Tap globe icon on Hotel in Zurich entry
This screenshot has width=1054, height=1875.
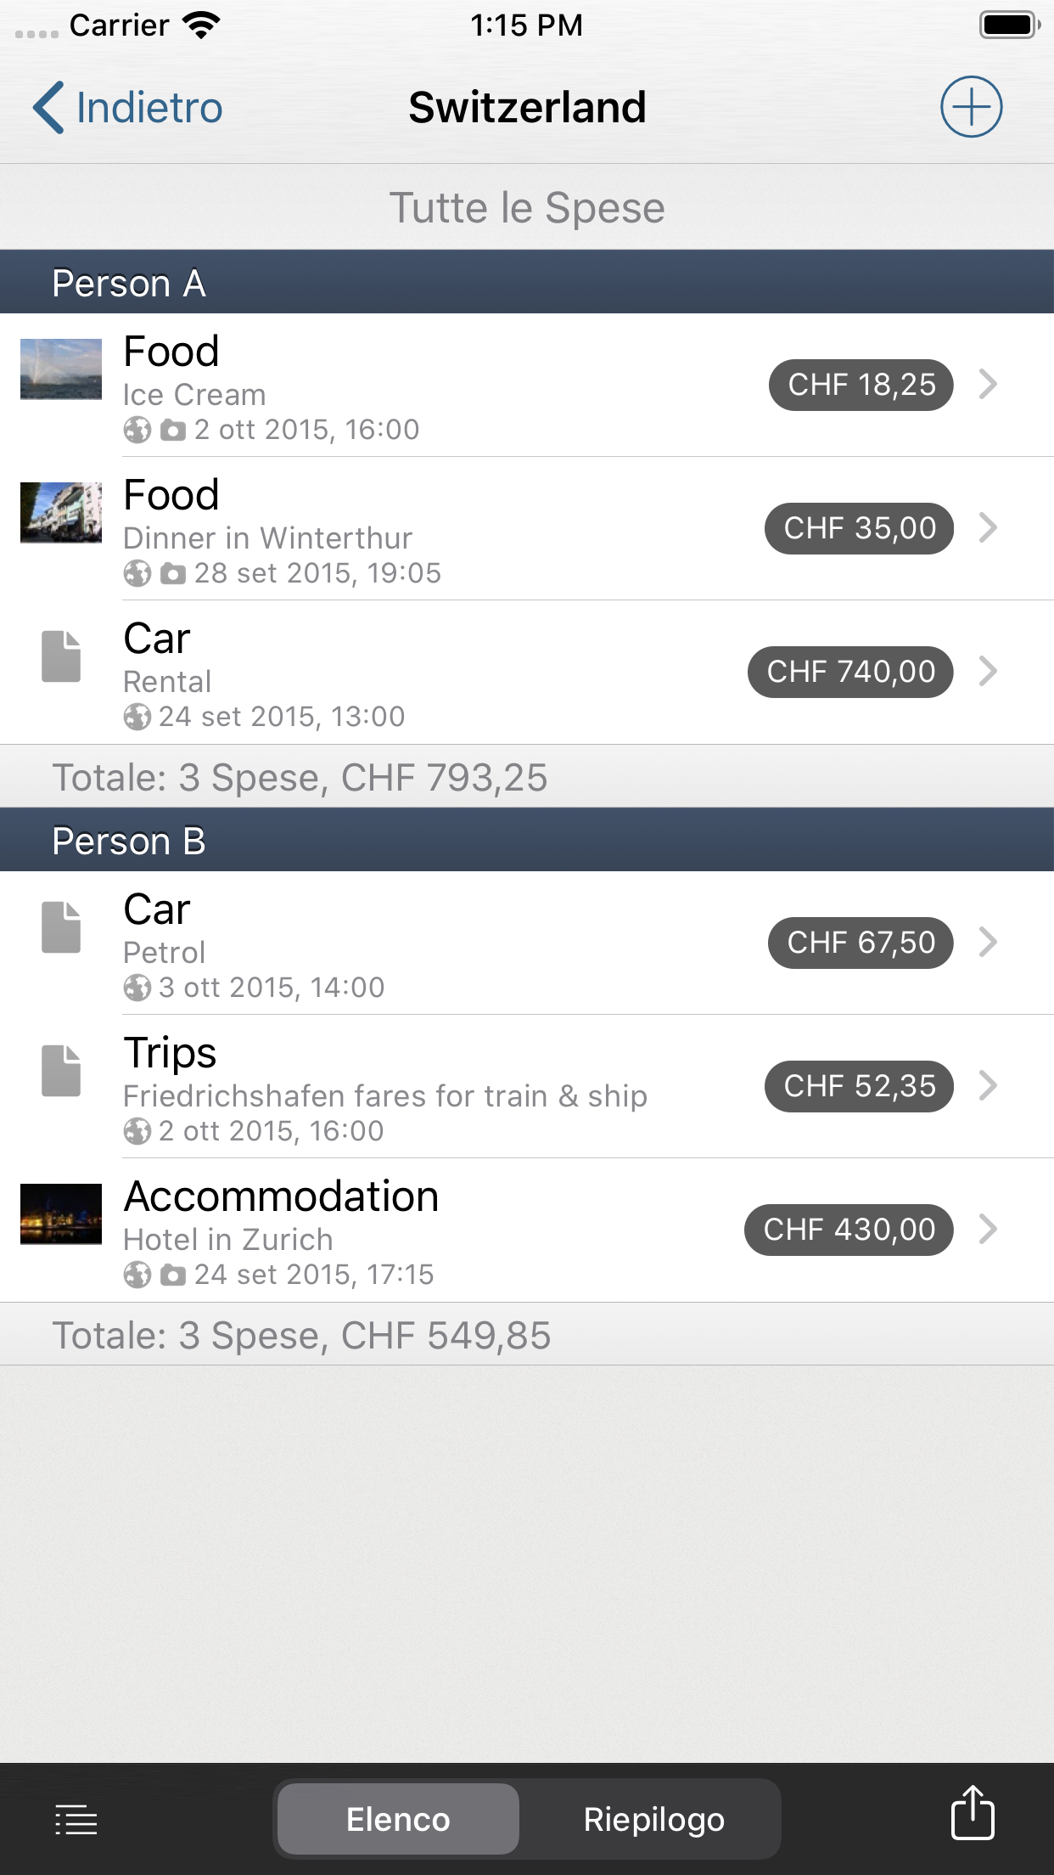click(137, 1275)
